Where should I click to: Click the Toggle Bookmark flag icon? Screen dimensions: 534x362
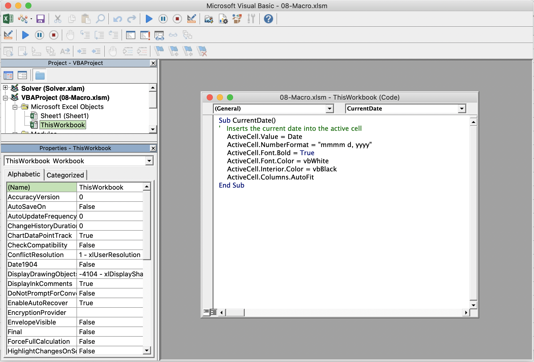tap(159, 51)
